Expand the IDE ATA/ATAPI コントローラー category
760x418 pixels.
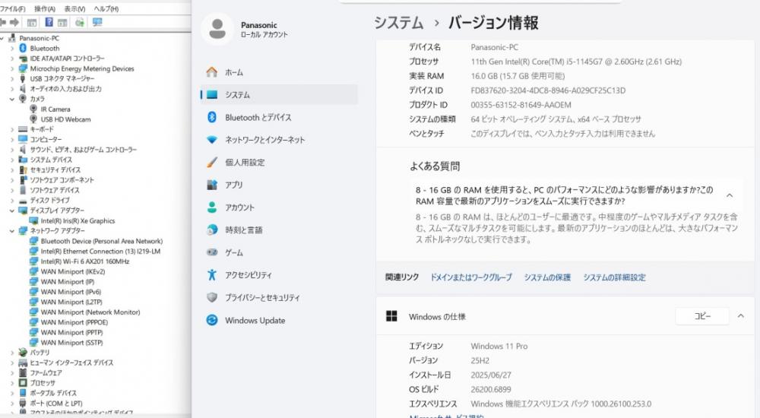click(12, 59)
